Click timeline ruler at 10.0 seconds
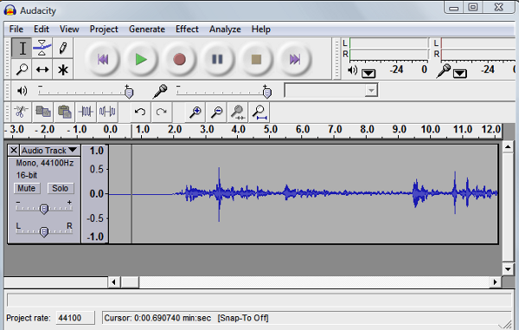This screenshot has width=519, height=330. coord(430,130)
